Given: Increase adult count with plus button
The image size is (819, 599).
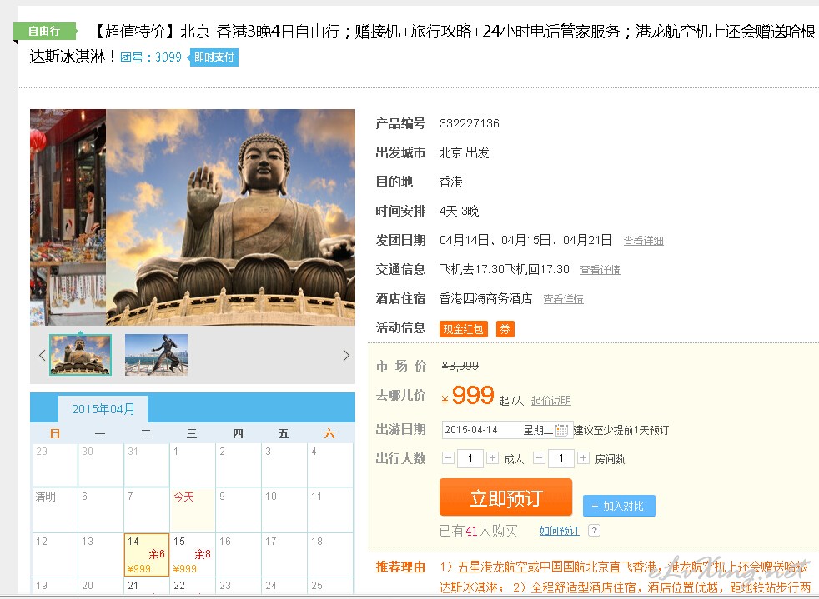Looking at the screenshot, I should (492, 458).
